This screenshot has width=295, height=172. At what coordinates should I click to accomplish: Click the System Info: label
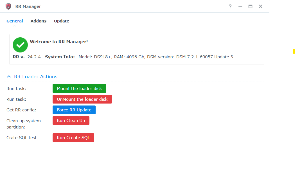pos(60,57)
